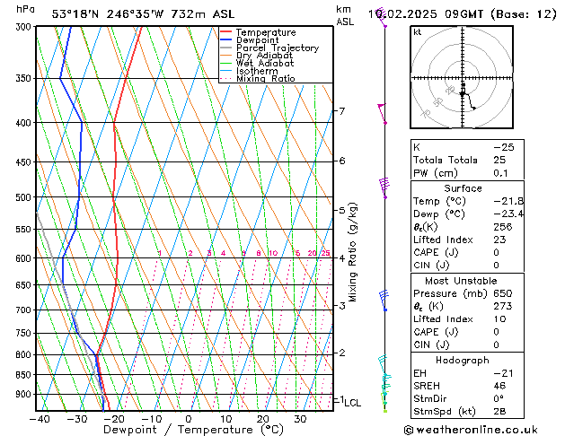Click the Most Unstable 'Lifted Index' value '10'
Image resolution: width=565 pixels, height=436 pixels.
[x=499, y=319]
